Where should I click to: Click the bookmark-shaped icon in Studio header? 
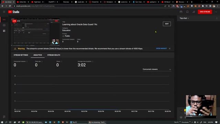(187, 12)
